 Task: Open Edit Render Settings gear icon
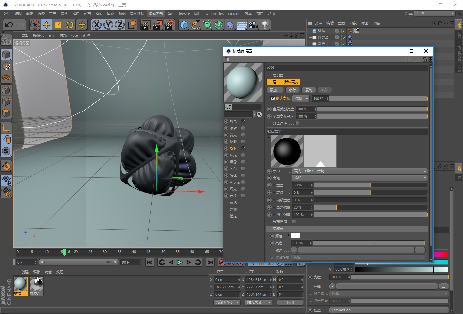tap(169, 25)
